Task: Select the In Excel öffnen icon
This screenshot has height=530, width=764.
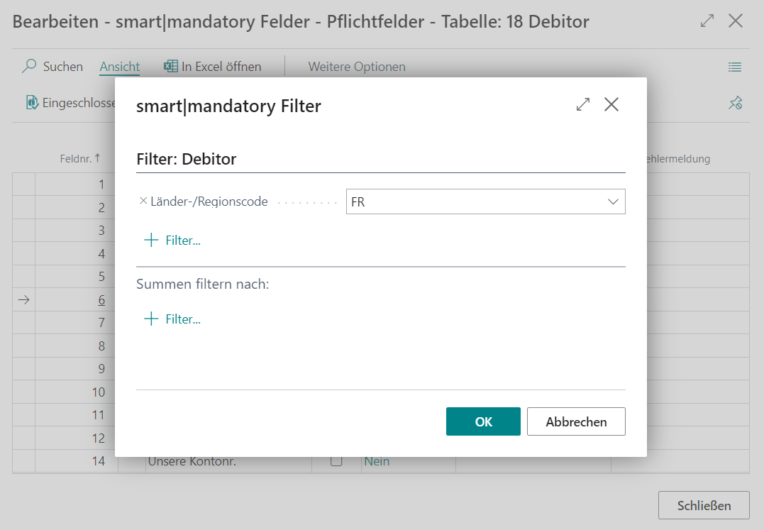Action: point(170,65)
